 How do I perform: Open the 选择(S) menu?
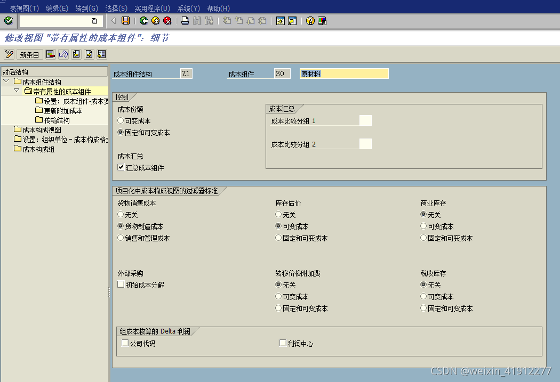[116, 8]
